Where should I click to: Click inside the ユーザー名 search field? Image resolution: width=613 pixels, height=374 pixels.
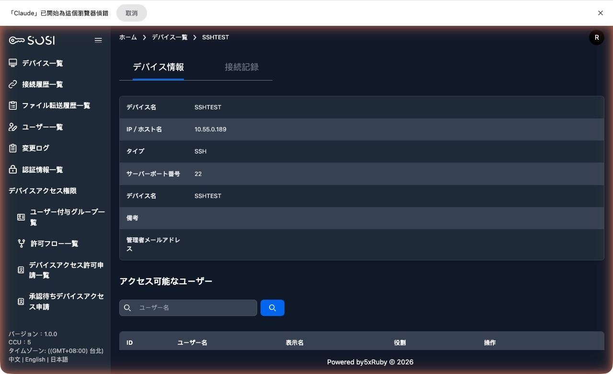pos(192,307)
